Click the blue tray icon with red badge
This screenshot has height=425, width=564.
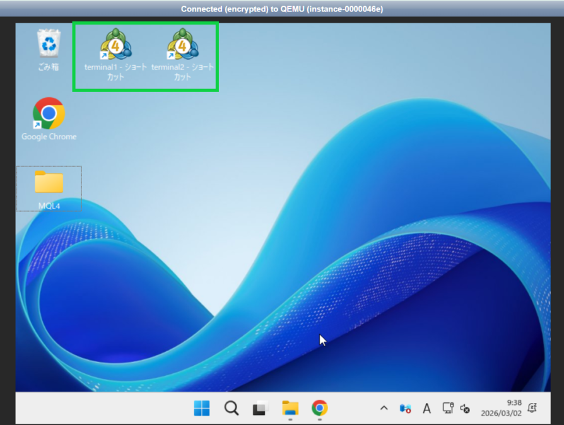pos(406,409)
